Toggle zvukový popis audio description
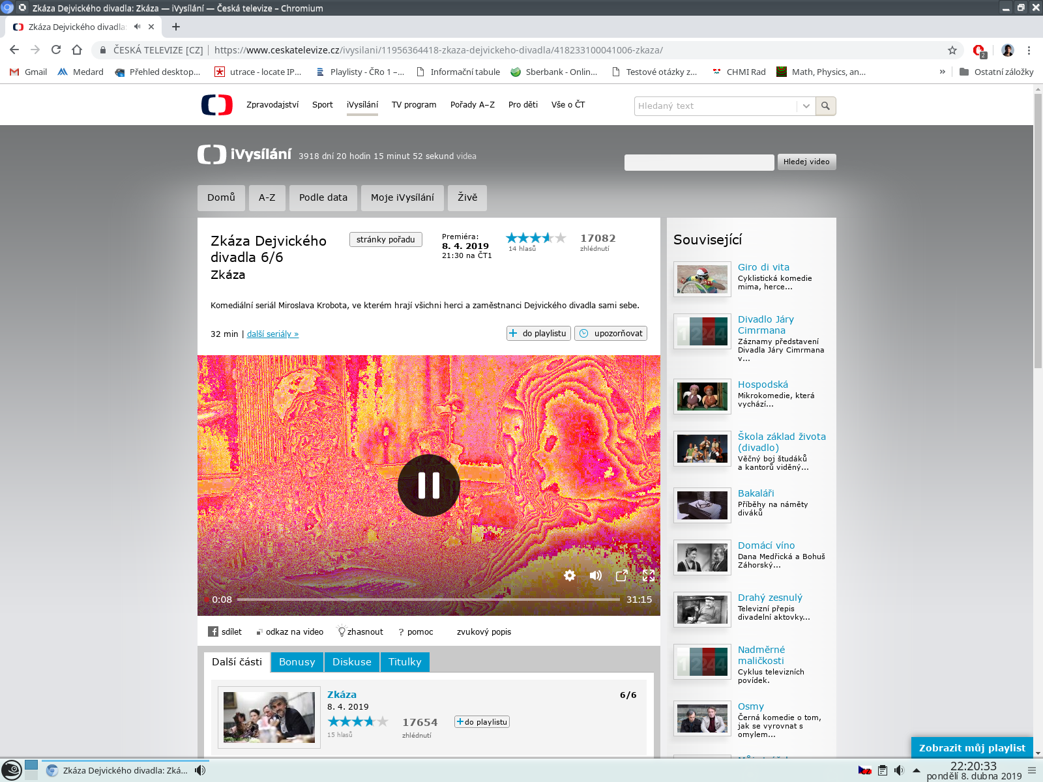 (484, 631)
